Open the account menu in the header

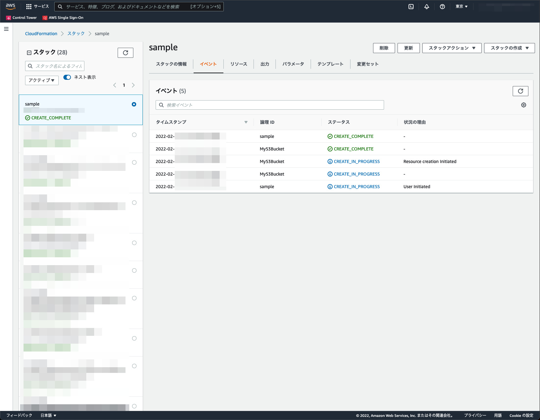506,7
